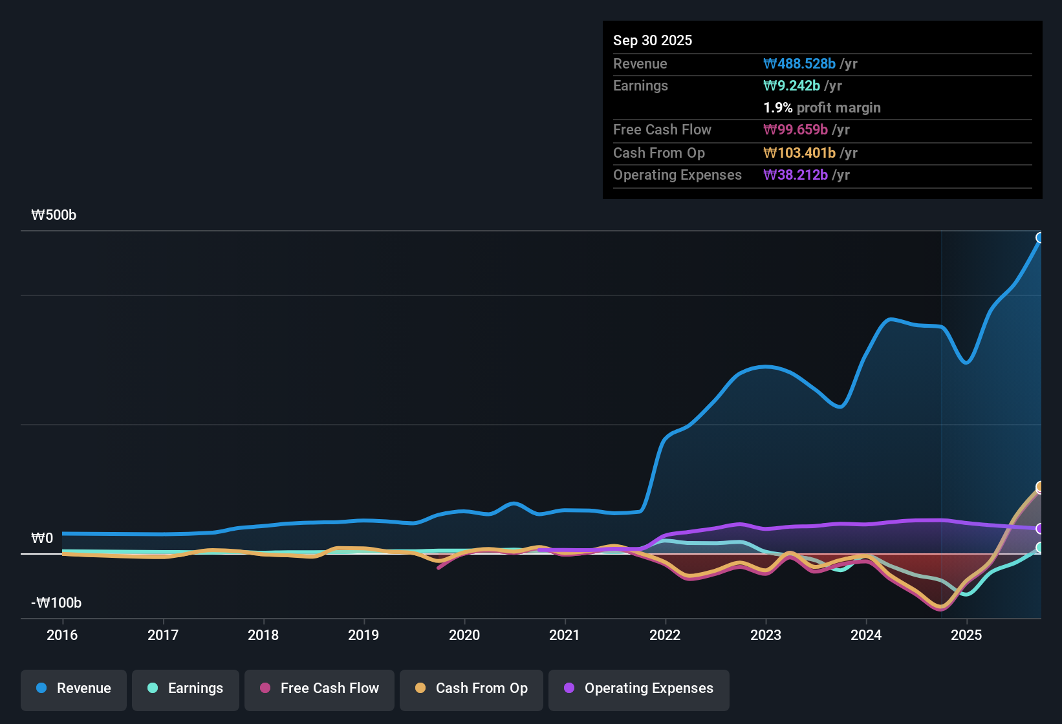This screenshot has height=724, width=1062.
Task: Toggle the Earnings series legend button
Action: coord(186,690)
